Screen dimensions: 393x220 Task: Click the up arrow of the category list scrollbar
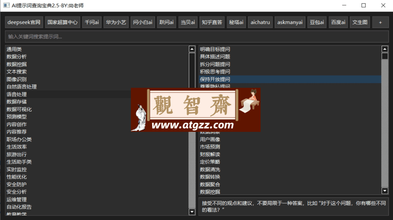click(192, 49)
